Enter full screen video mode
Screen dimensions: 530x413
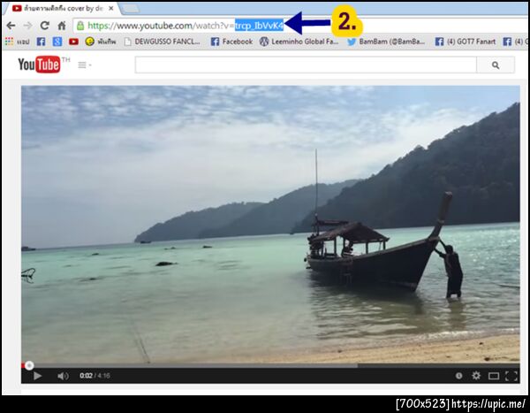511,376
